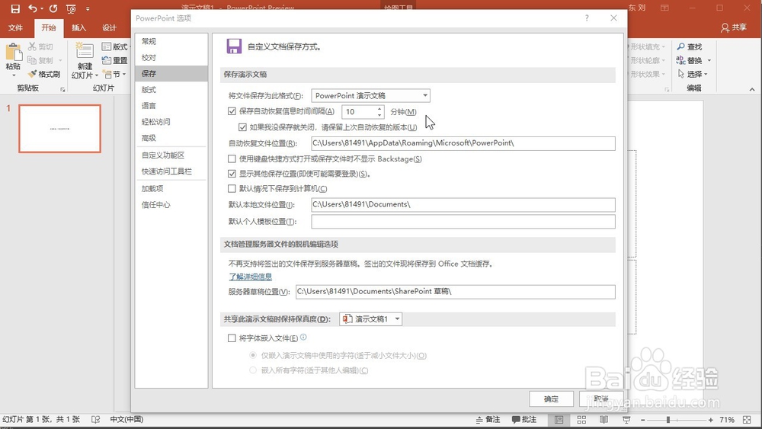The width and height of the screenshot is (762, 429).
Task: Click the Copy icon in clipboard group
Action: pos(32,60)
